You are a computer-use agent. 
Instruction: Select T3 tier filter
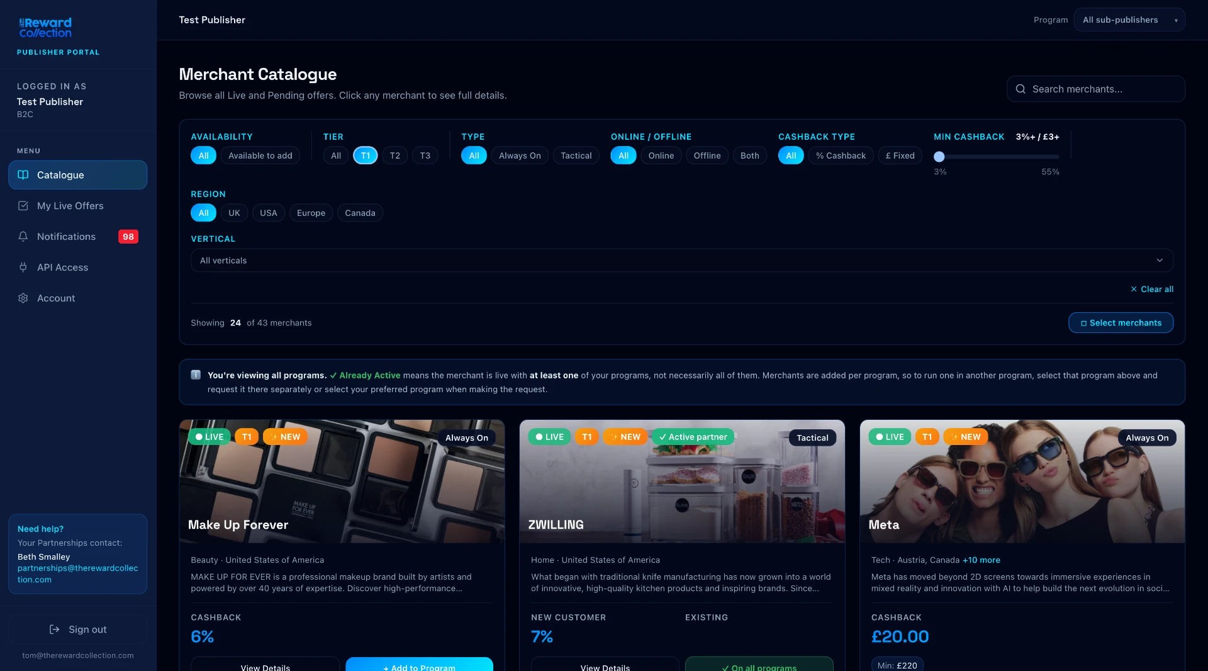(x=425, y=155)
